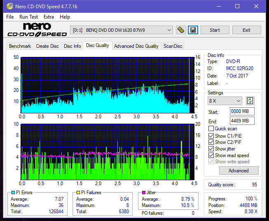This screenshot has height=221, width=269.
Task: Click the Progress value 100 %
Action: click(252, 199)
